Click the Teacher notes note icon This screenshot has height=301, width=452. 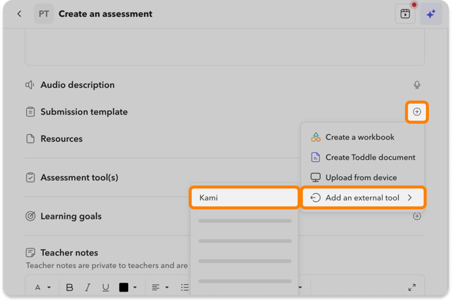[x=30, y=252]
